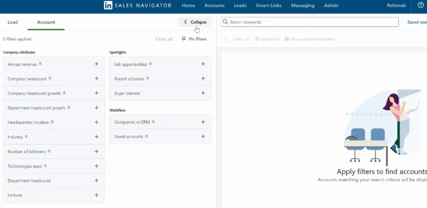Click View current employees button
This screenshot has height=208, width=427.
pos(310,39)
